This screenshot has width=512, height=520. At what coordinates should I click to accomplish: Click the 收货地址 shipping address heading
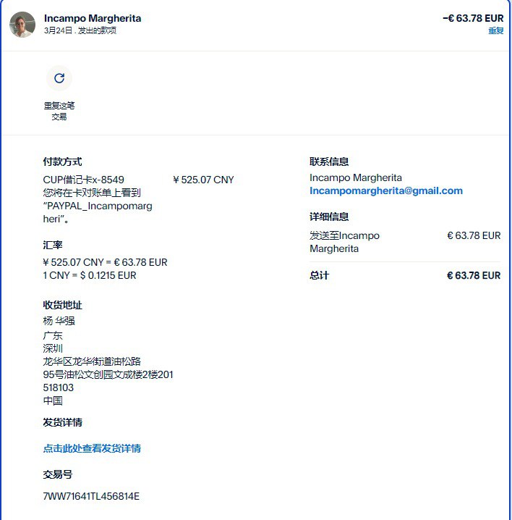tap(62, 305)
